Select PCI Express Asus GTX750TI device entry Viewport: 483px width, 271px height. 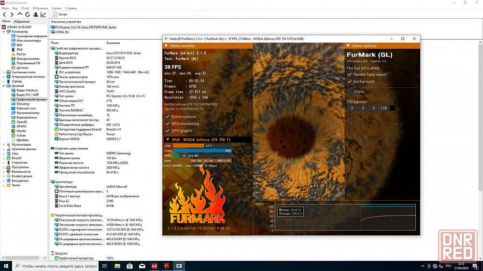tap(84, 27)
